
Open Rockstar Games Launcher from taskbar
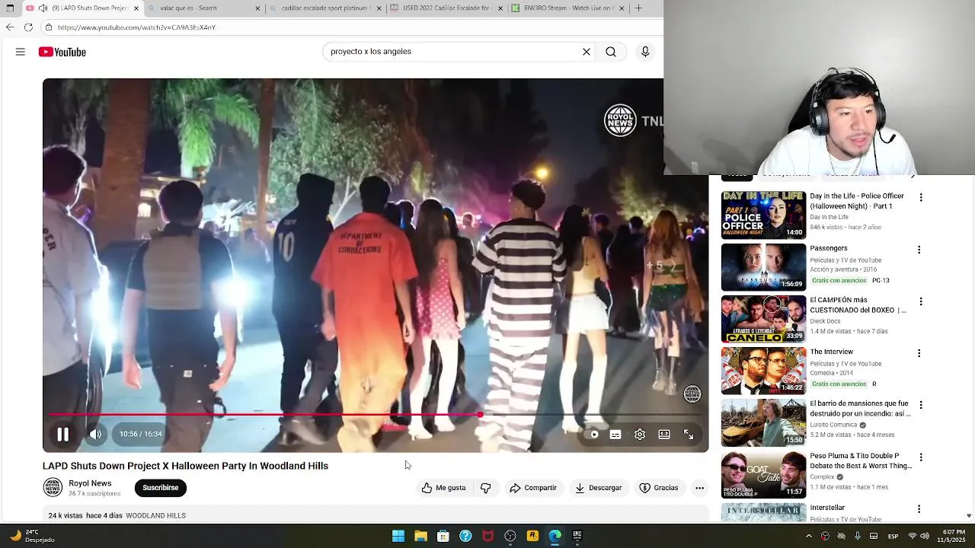532,536
